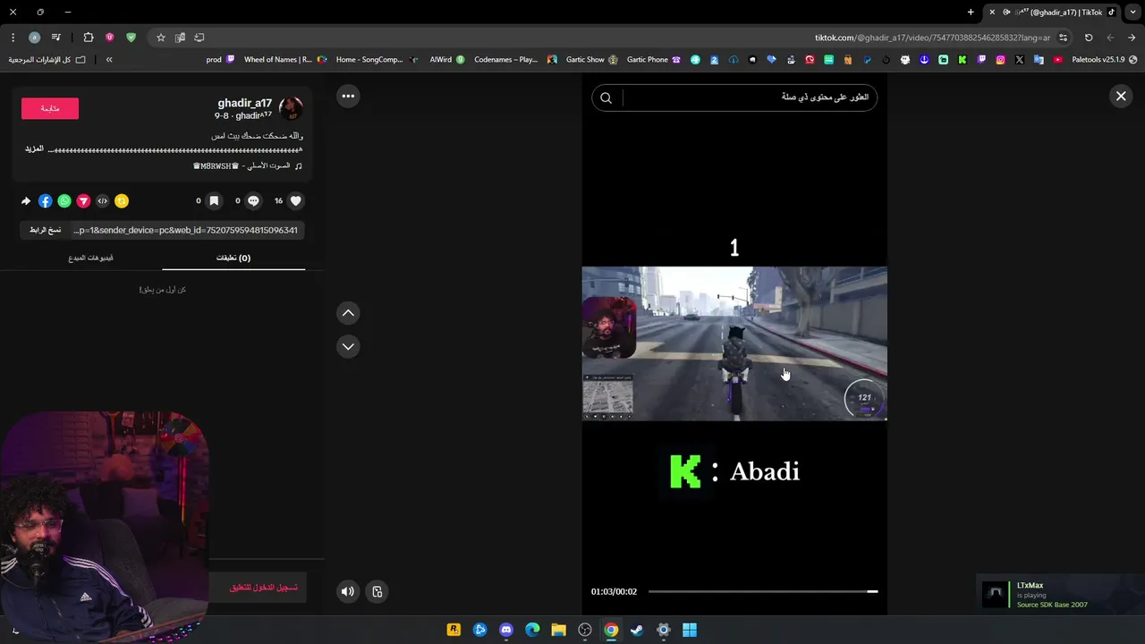Open the site information tune icon
Viewport: 1145px width, 644px height.
[x=1063, y=38]
